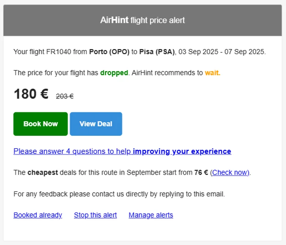
Task: Click the orange 'wait.' recommendation
Action: [x=212, y=73]
